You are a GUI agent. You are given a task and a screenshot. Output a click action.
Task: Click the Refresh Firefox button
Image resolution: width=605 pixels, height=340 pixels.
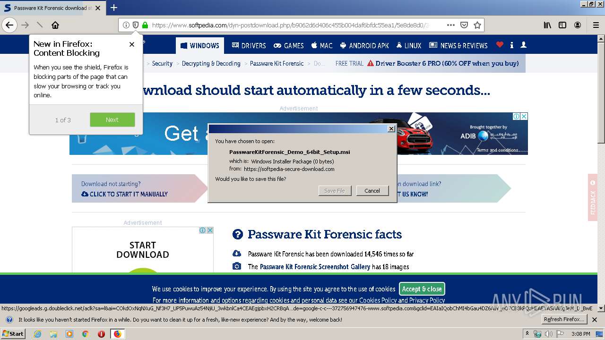[x=564, y=320]
